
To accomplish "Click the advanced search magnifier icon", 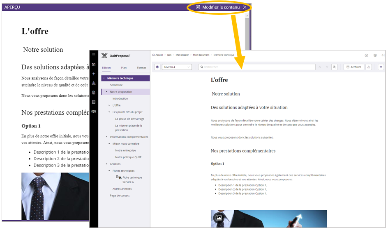I will (335, 67).
